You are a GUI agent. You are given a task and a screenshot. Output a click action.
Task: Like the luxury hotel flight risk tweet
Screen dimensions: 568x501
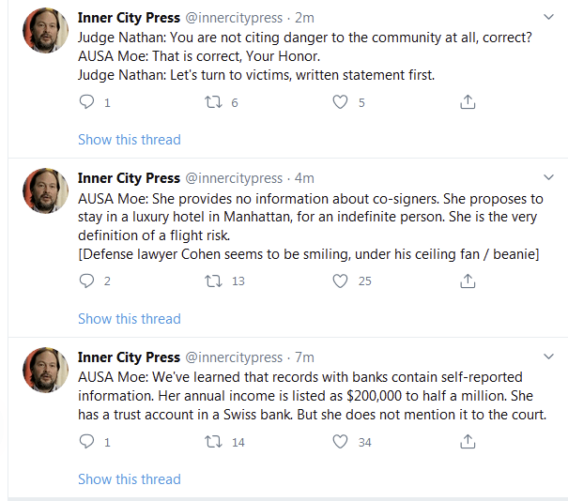pos(341,281)
